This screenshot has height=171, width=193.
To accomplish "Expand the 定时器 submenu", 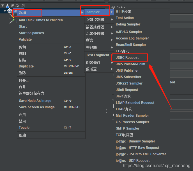I will 99,48.
